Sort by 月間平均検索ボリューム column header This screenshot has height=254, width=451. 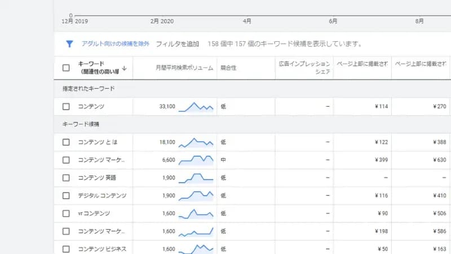(184, 68)
